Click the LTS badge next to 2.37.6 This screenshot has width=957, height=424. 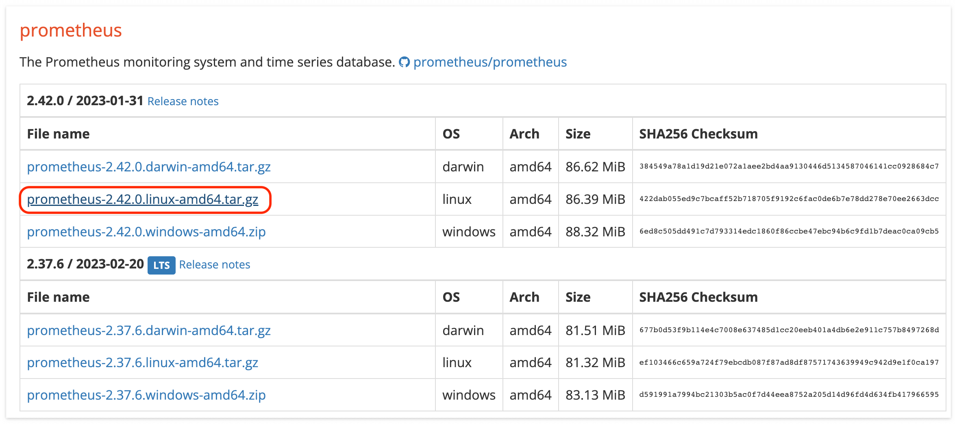coord(161,265)
